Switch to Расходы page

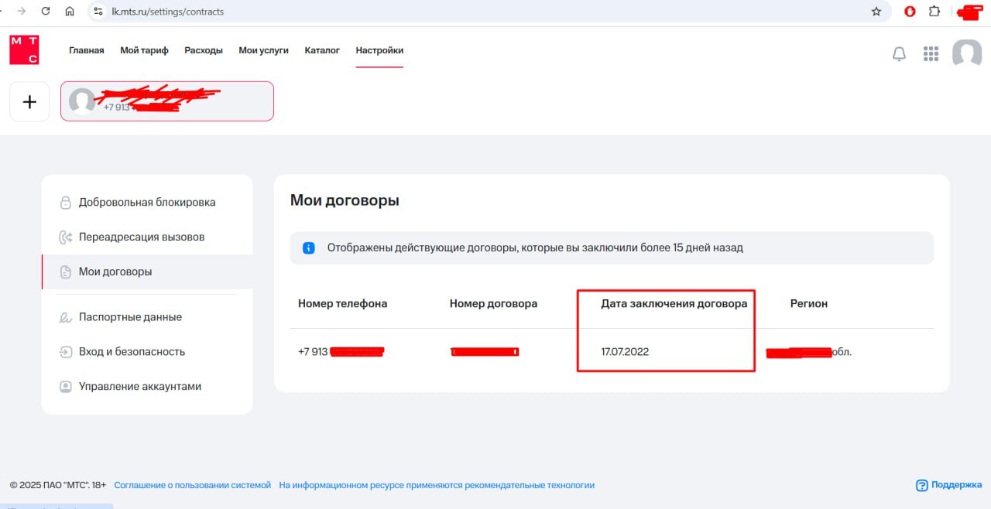pos(204,50)
